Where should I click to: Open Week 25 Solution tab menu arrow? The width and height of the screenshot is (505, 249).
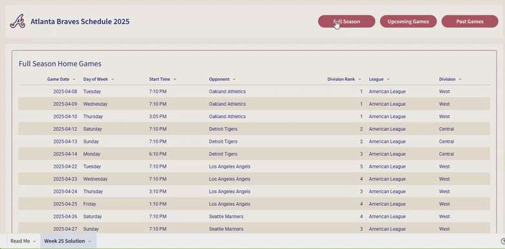89,241
